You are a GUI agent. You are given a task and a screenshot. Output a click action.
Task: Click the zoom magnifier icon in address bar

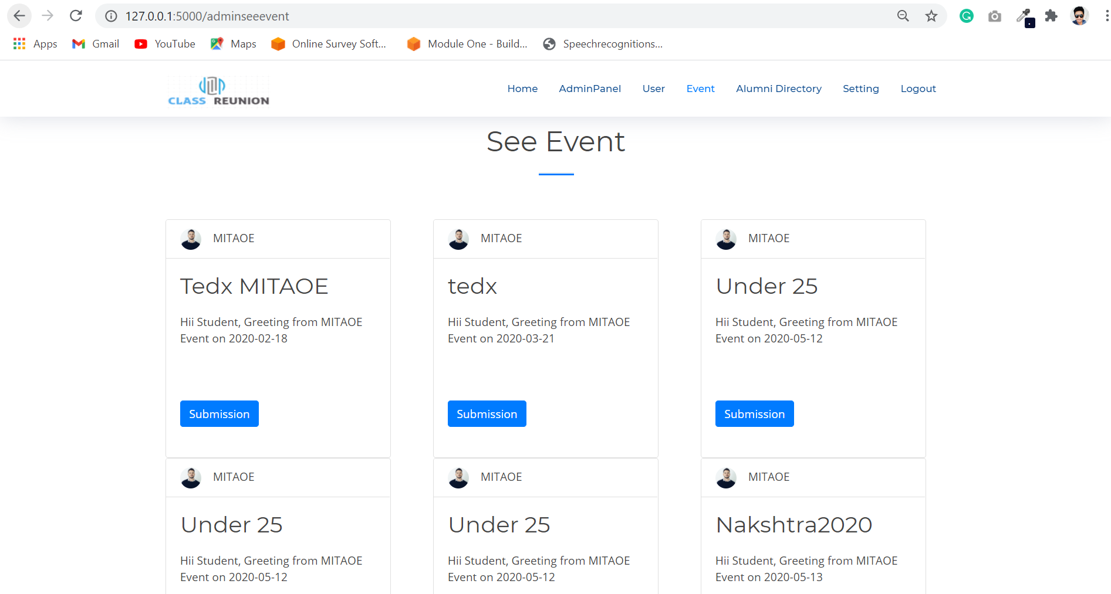pyautogui.click(x=903, y=16)
